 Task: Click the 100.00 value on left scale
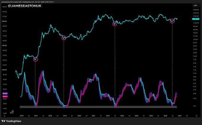(x=4, y=70)
